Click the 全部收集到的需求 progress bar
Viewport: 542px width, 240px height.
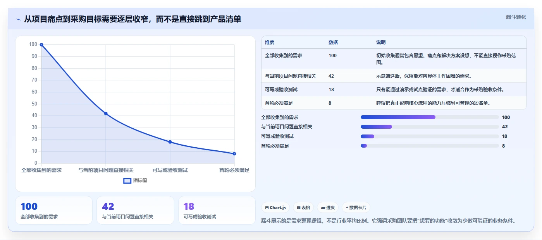(x=430, y=117)
